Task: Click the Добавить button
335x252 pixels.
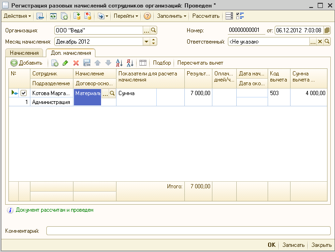Action: coord(27,63)
